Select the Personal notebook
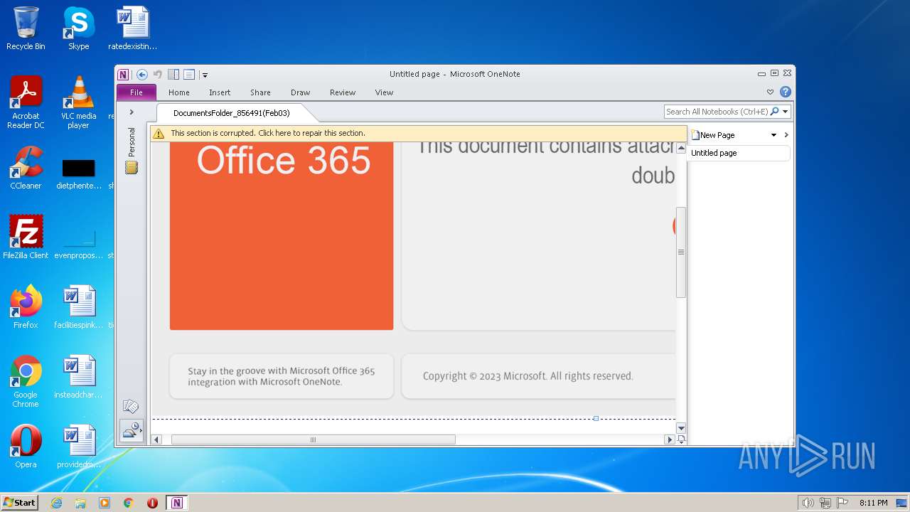The width and height of the screenshot is (910, 512). coord(132,150)
